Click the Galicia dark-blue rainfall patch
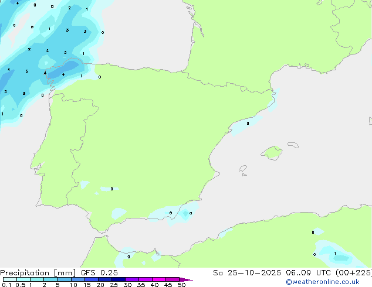 pyautogui.click(x=63, y=69)
